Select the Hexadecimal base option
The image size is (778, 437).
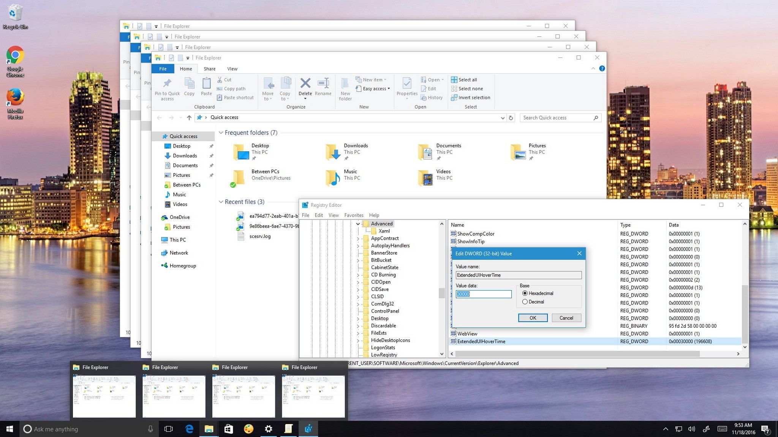coord(525,293)
